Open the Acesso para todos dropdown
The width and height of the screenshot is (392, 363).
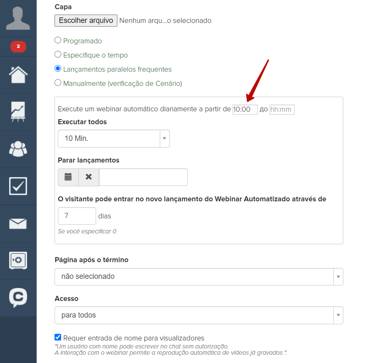click(198, 315)
